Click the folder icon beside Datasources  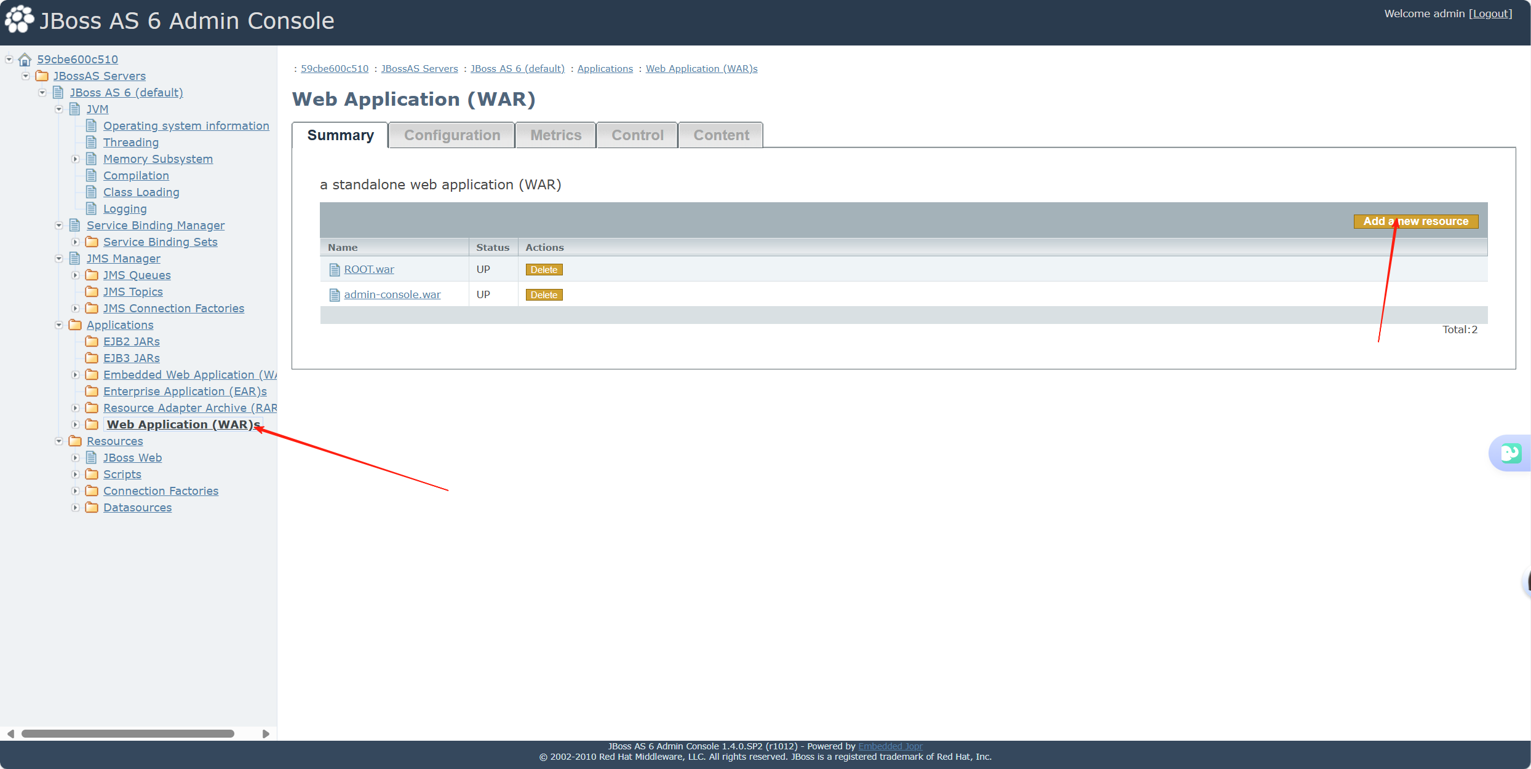pos(92,507)
